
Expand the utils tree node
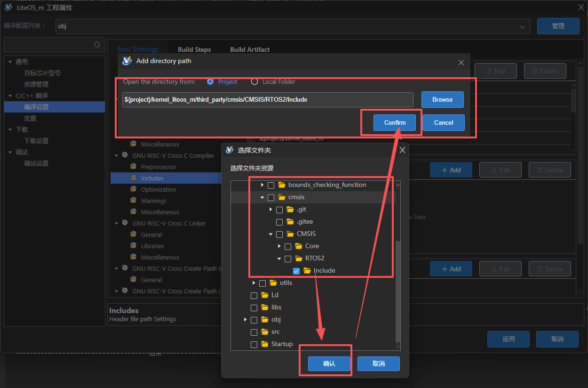254,283
